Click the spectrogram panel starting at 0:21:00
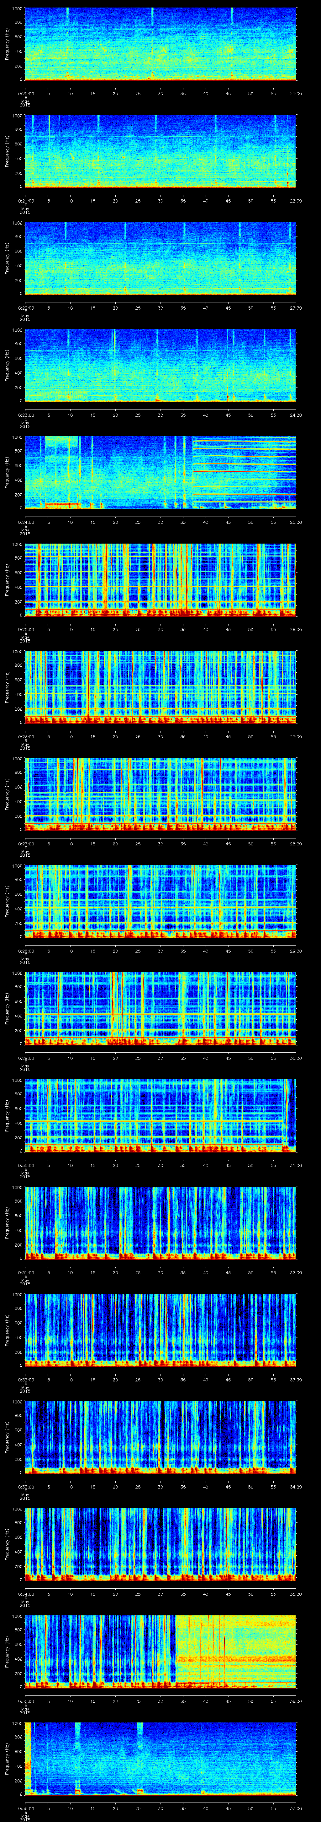Image resolution: width=321 pixels, height=1822 pixels. click(161, 151)
